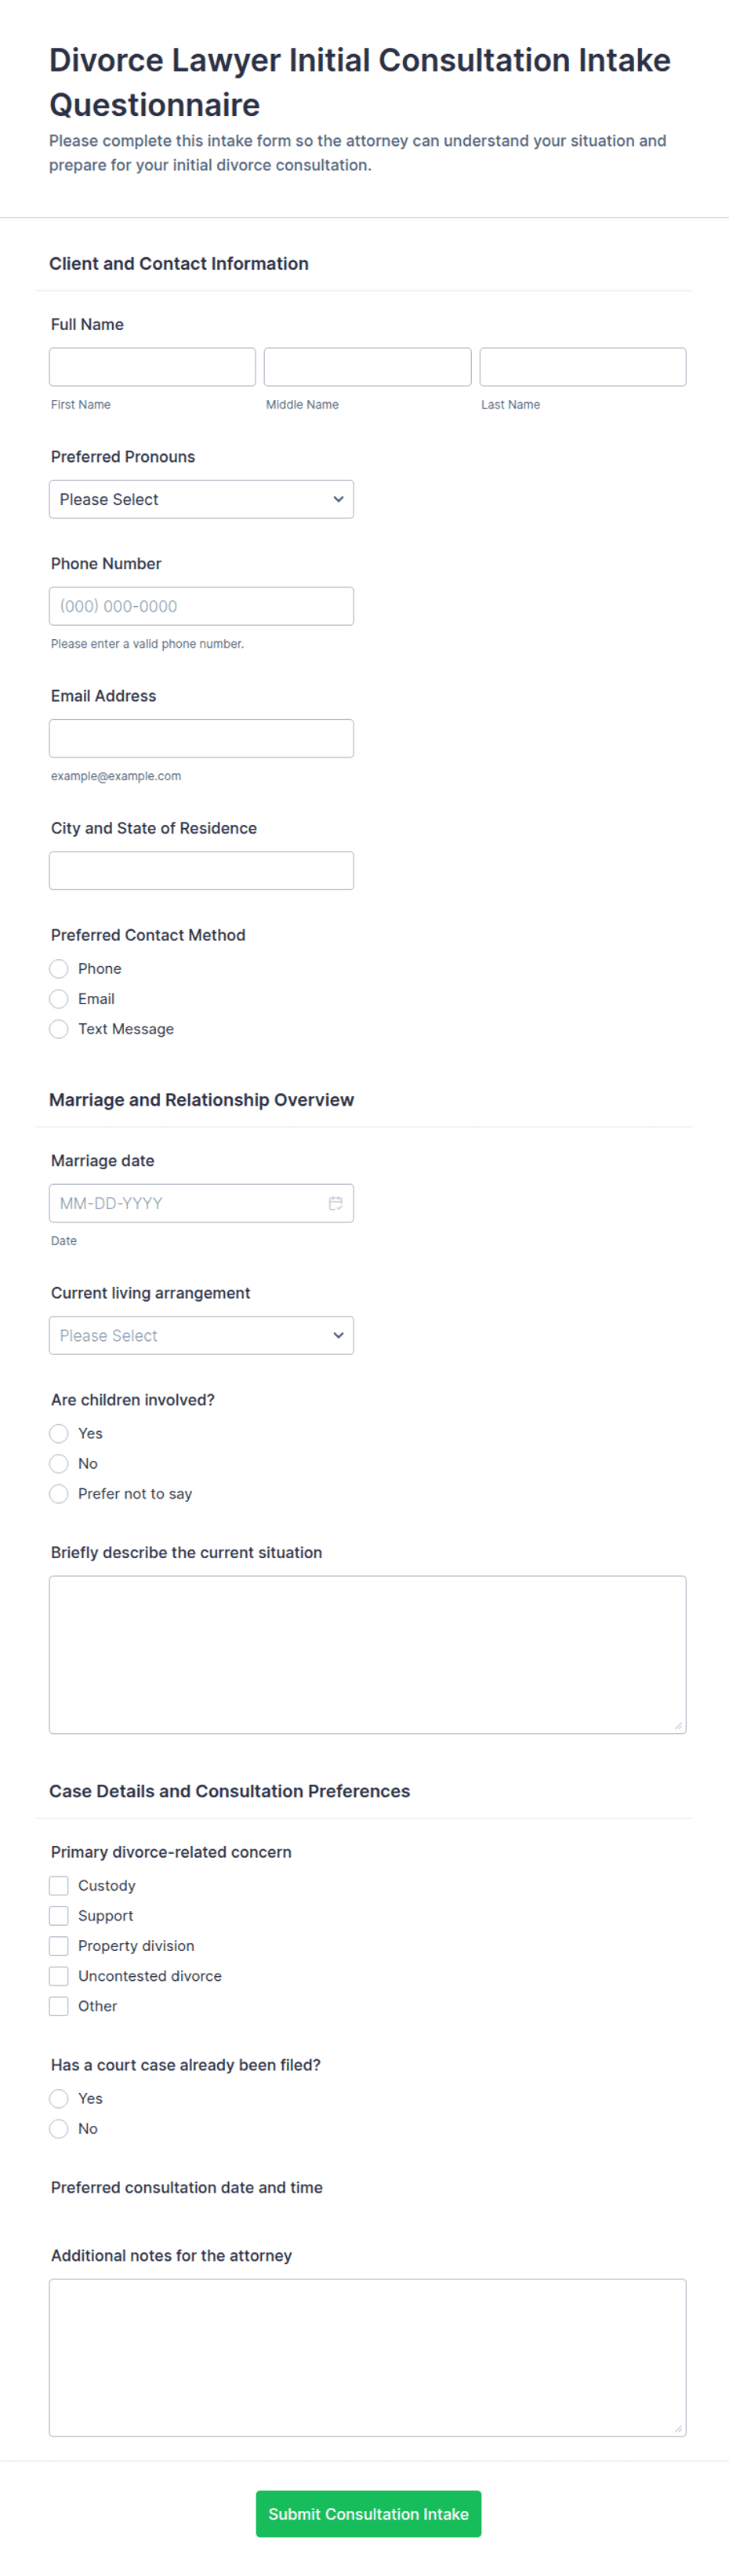Select the Email Address input box
Screen dimensions: 729x2576
click(201, 738)
